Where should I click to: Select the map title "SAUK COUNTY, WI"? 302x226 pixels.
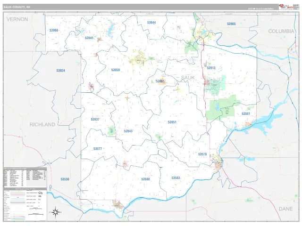[17, 7]
